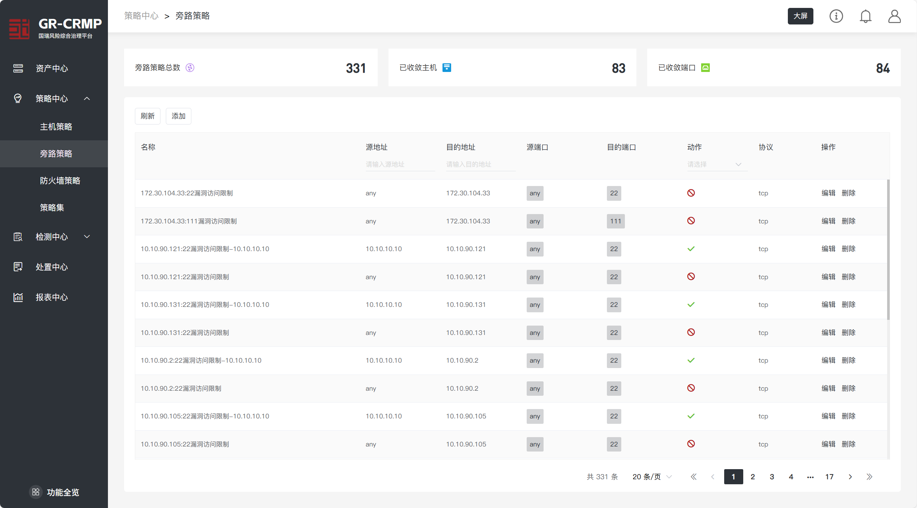Viewport: 917px width, 508px height.
Task: Open 资产中心 sidebar icon
Action: point(18,68)
